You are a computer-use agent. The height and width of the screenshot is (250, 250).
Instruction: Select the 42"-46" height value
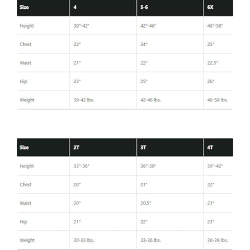[148, 26]
